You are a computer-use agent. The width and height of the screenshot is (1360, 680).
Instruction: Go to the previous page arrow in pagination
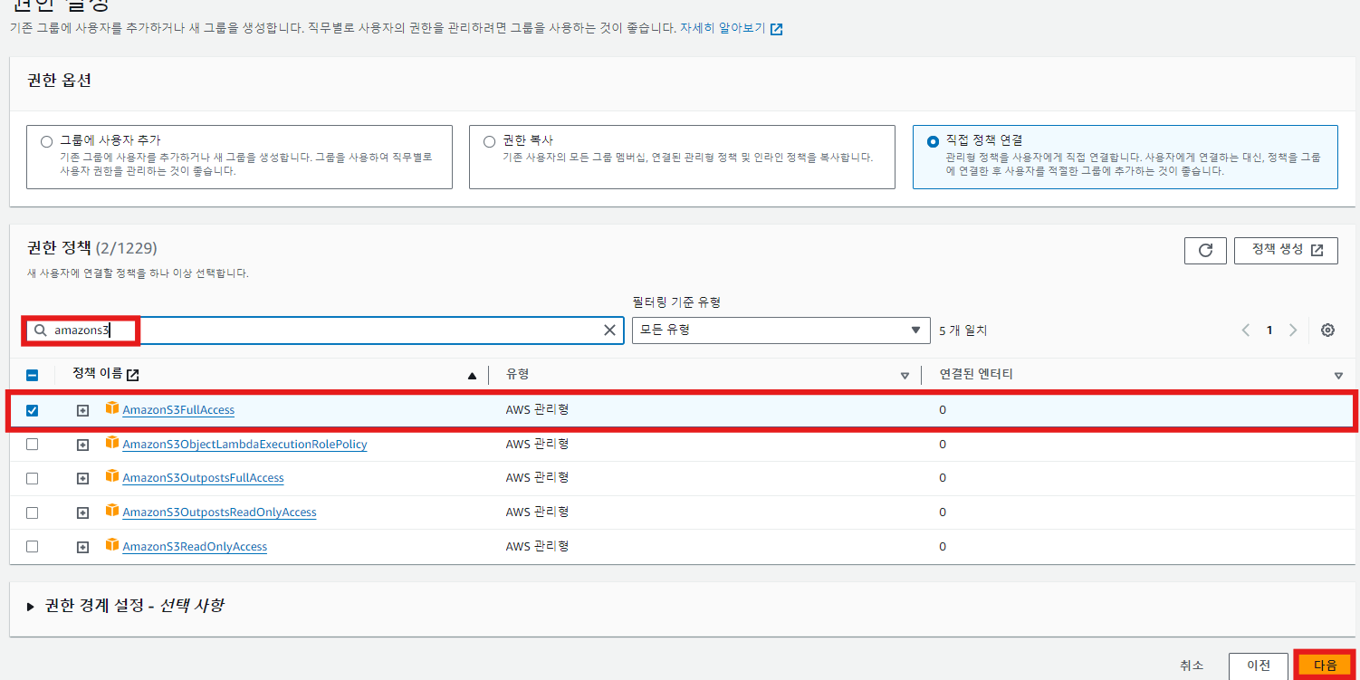[1246, 330]
